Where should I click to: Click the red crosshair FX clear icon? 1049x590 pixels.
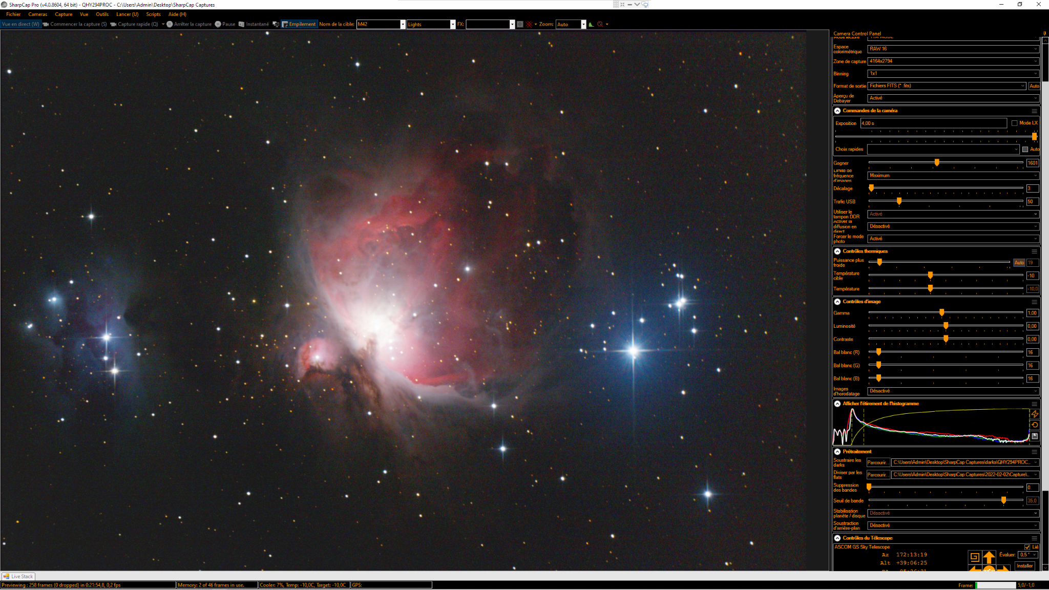(529, 24)
